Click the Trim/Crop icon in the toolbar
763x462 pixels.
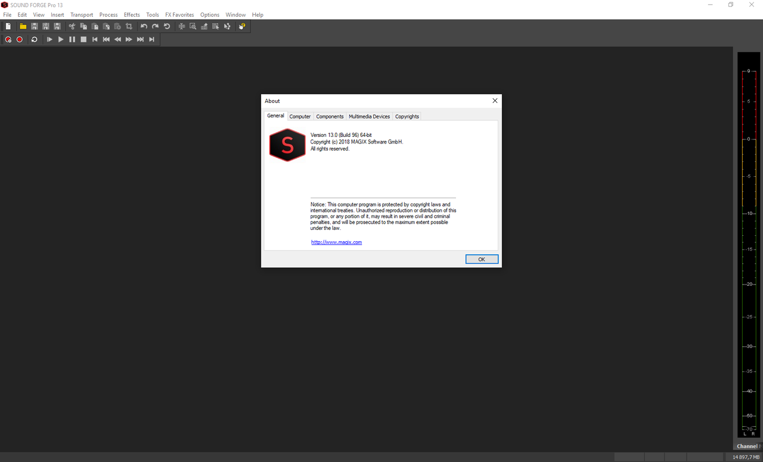[129, 26]
